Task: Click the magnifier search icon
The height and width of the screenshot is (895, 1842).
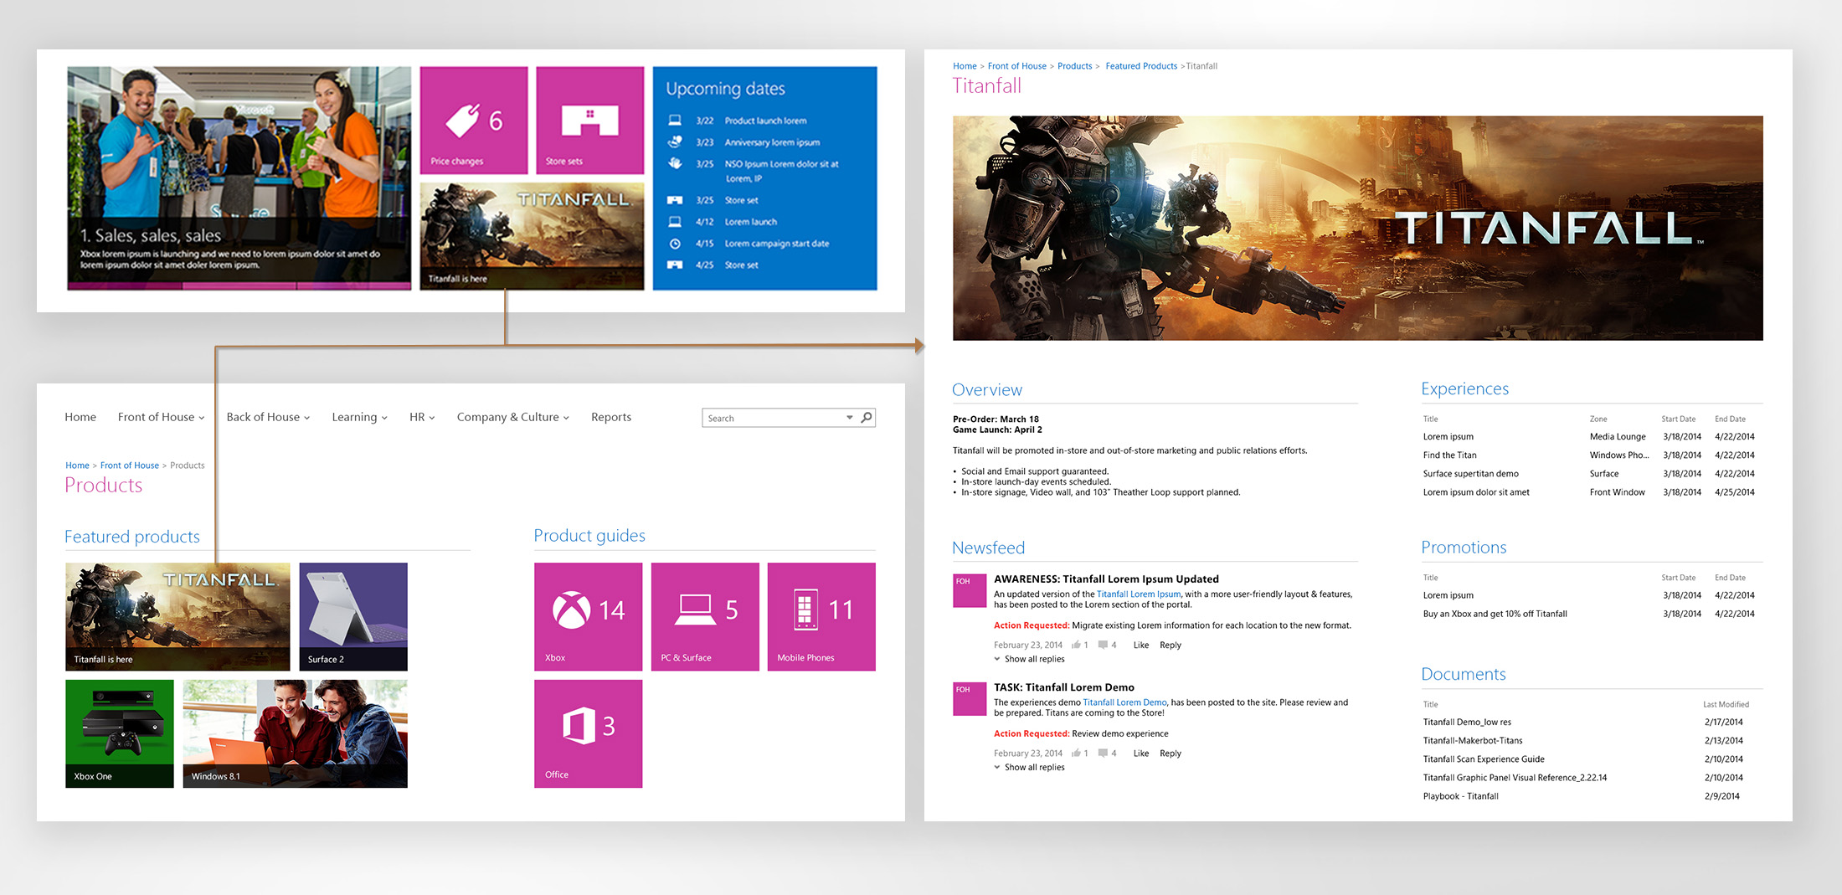Action: pos(867,417)
